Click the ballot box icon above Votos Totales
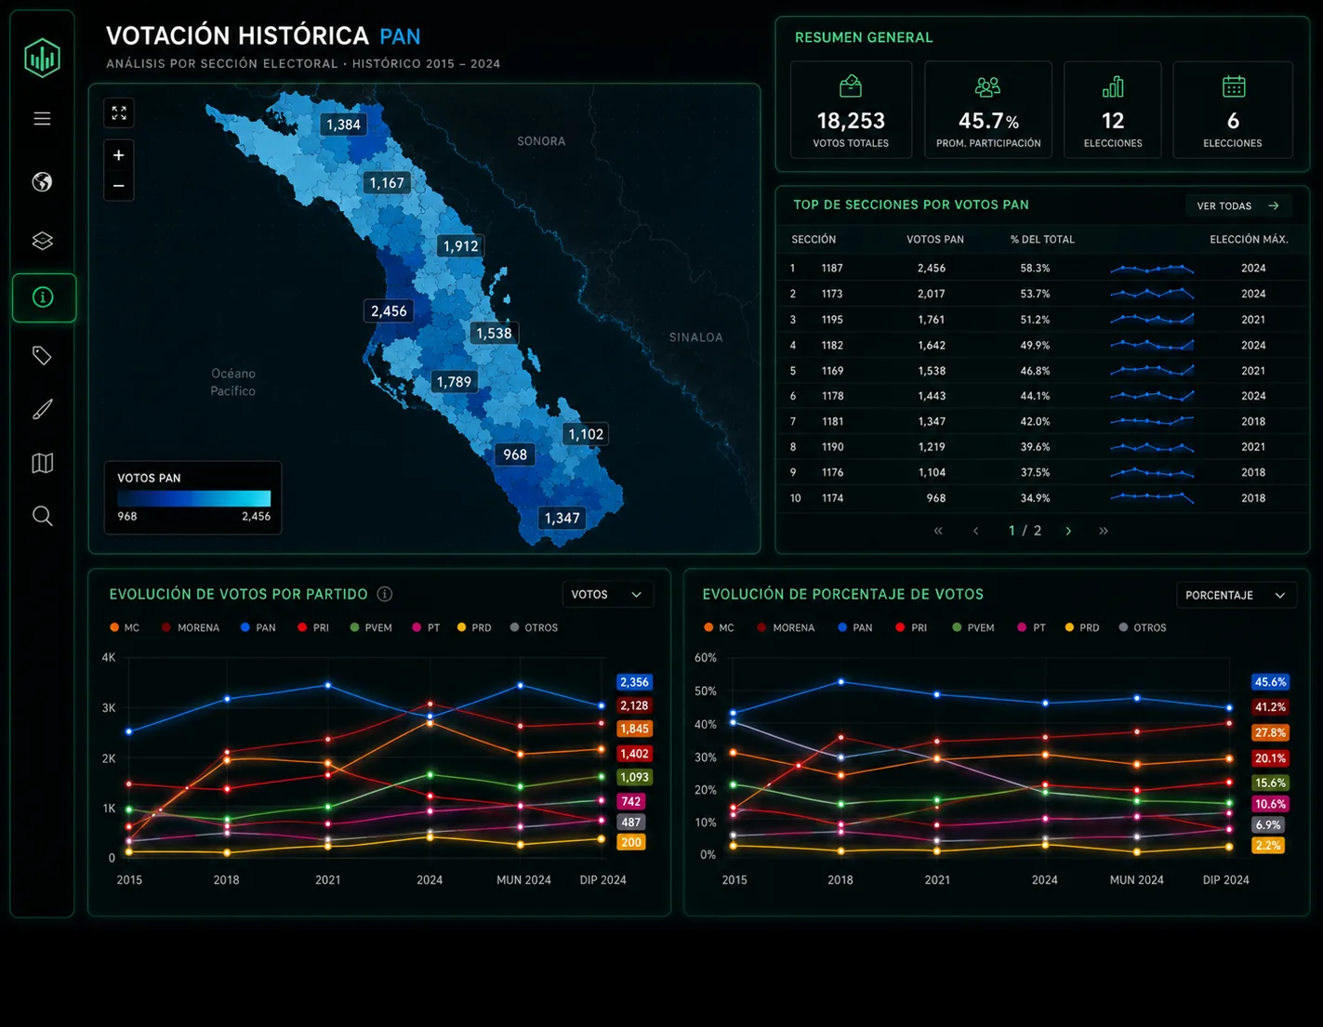Viewport: 1323px width, 1027px height. click(851, 86)
